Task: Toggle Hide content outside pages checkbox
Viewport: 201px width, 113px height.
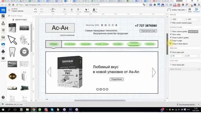Action: 171,23
